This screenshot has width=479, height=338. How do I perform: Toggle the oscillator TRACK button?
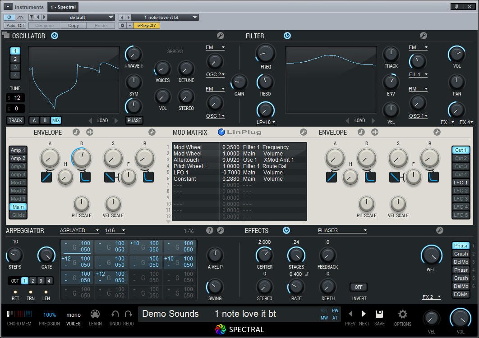click(15, 120)
